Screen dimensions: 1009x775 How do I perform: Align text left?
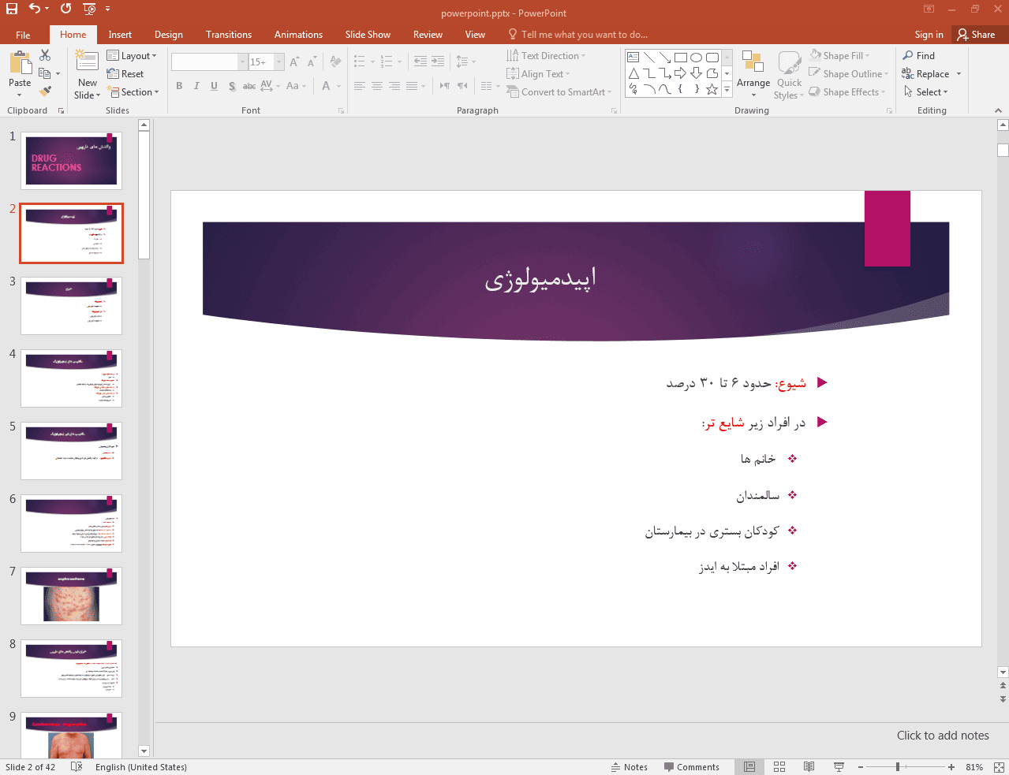(x=359, y=86)
